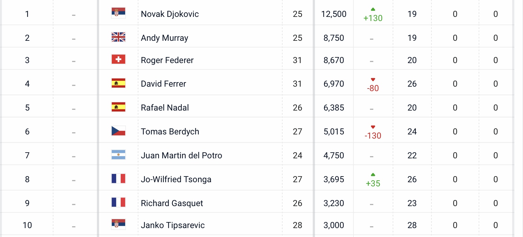
Task: Click the Spanish flag beside David Ferrer
Action: (118, 83)
